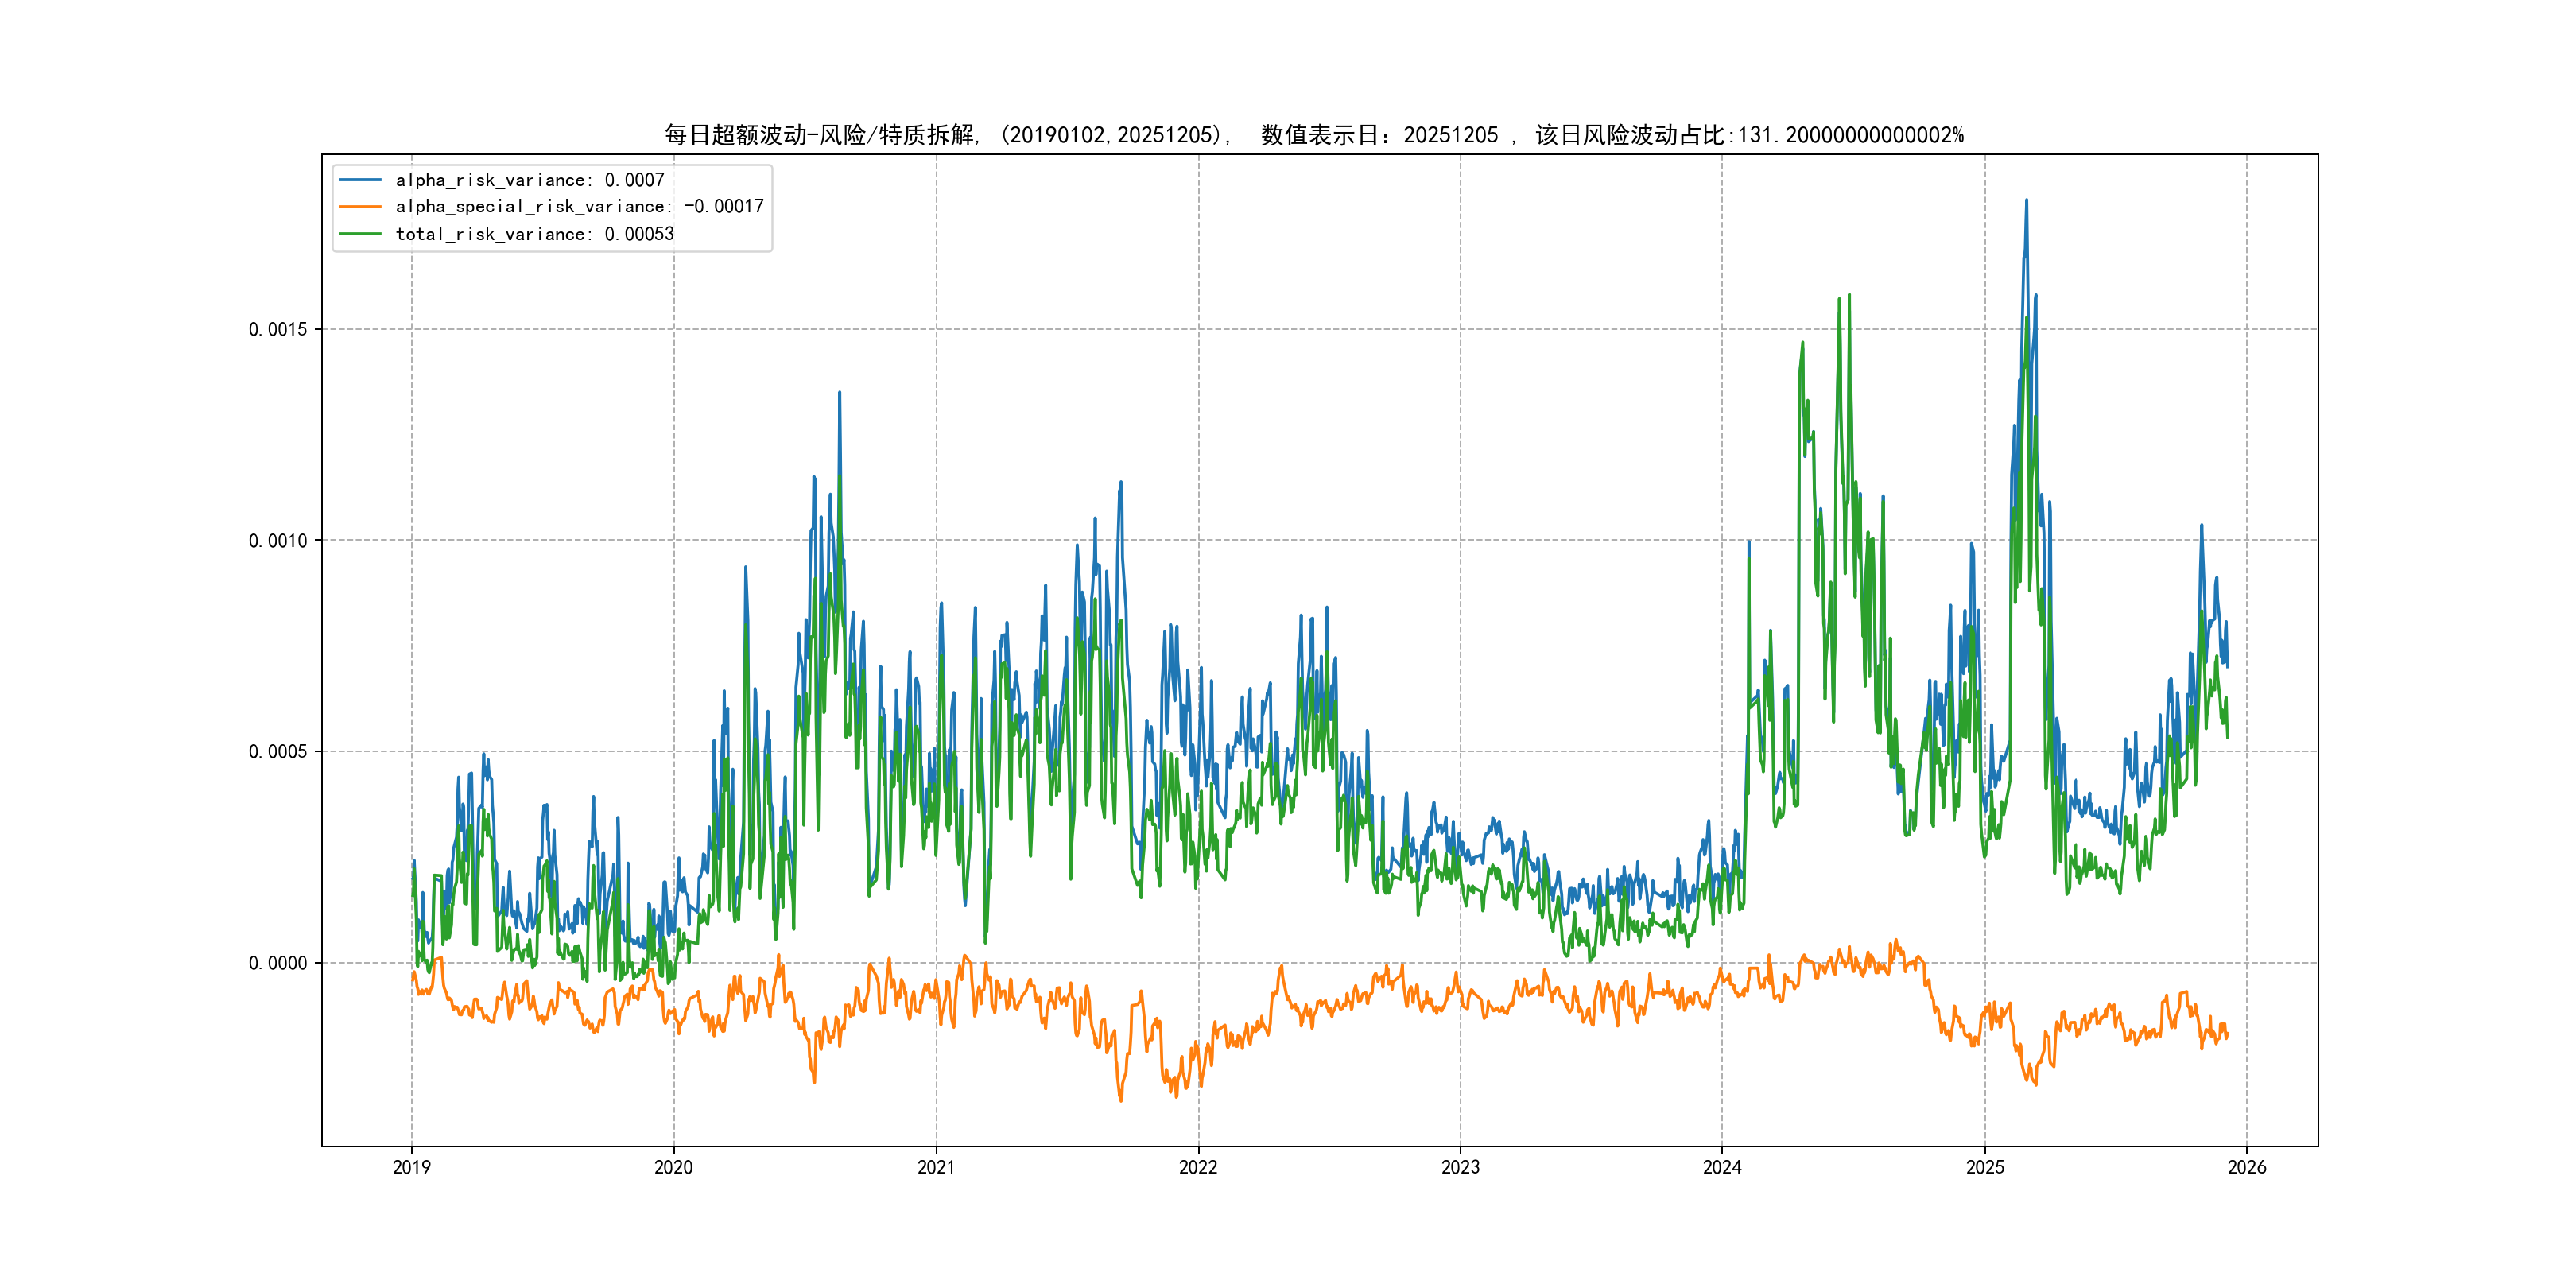Screen dimensions: 2576x1288
Task: Click the 2020 x-axis tick label
Action: [673, 1167]
